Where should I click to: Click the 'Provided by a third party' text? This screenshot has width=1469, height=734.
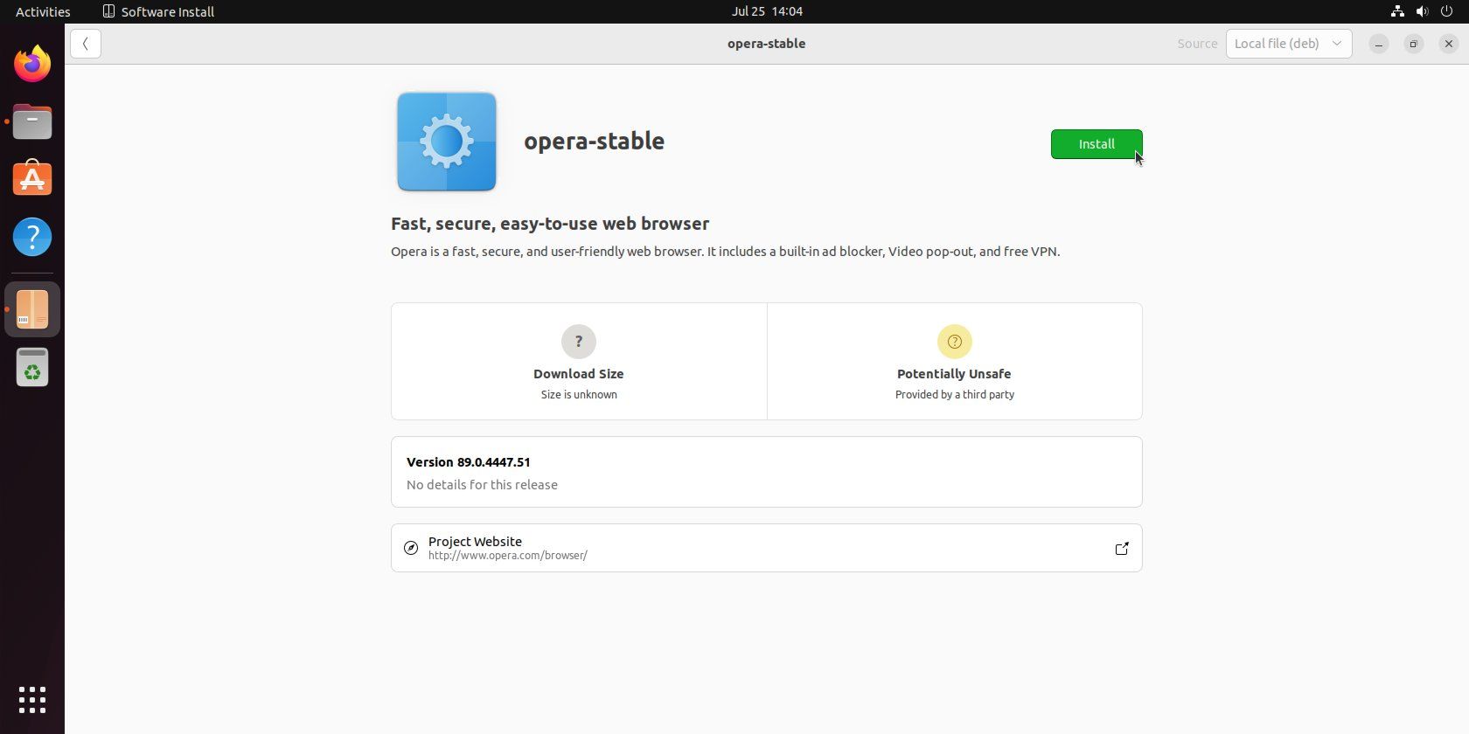[x=955, y=395]
